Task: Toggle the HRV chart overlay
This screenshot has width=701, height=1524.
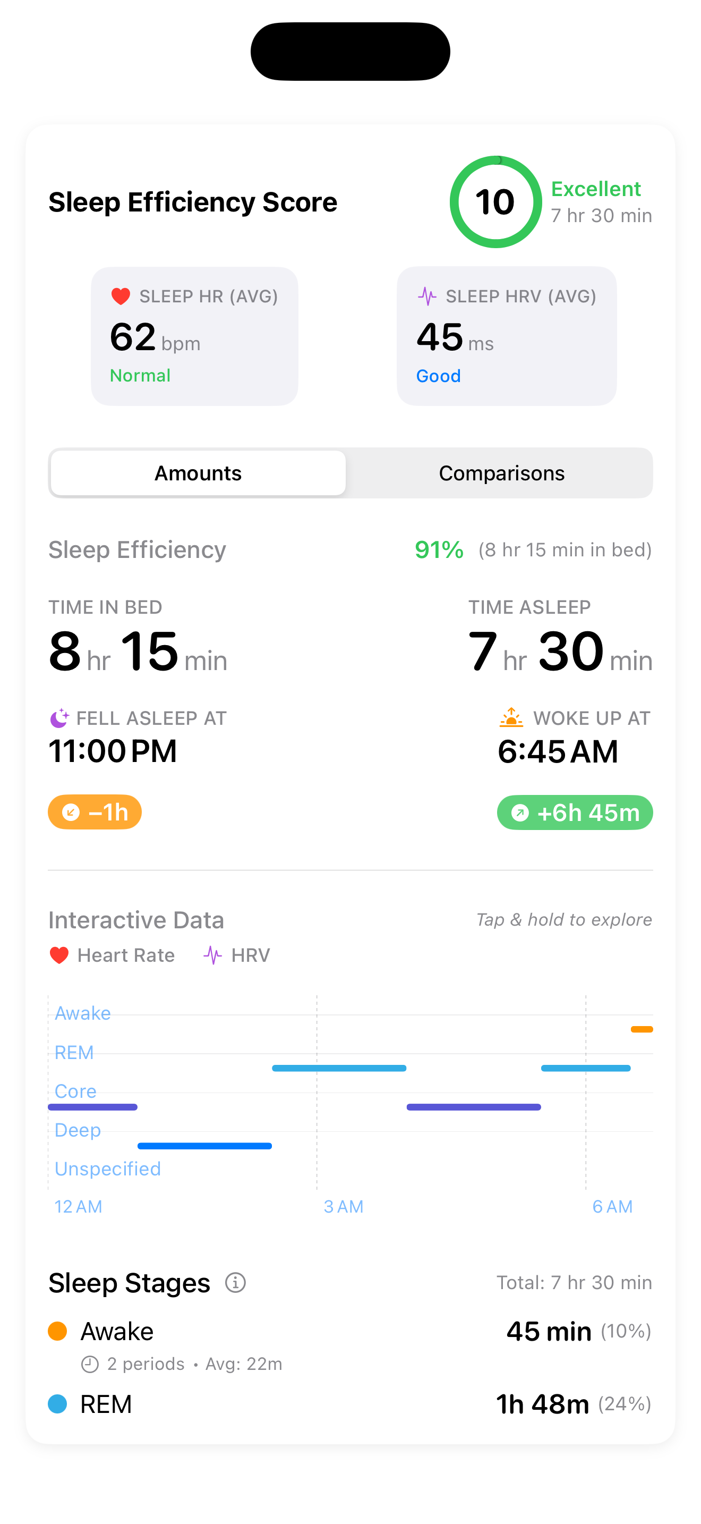Action: [x=236, y=955]
